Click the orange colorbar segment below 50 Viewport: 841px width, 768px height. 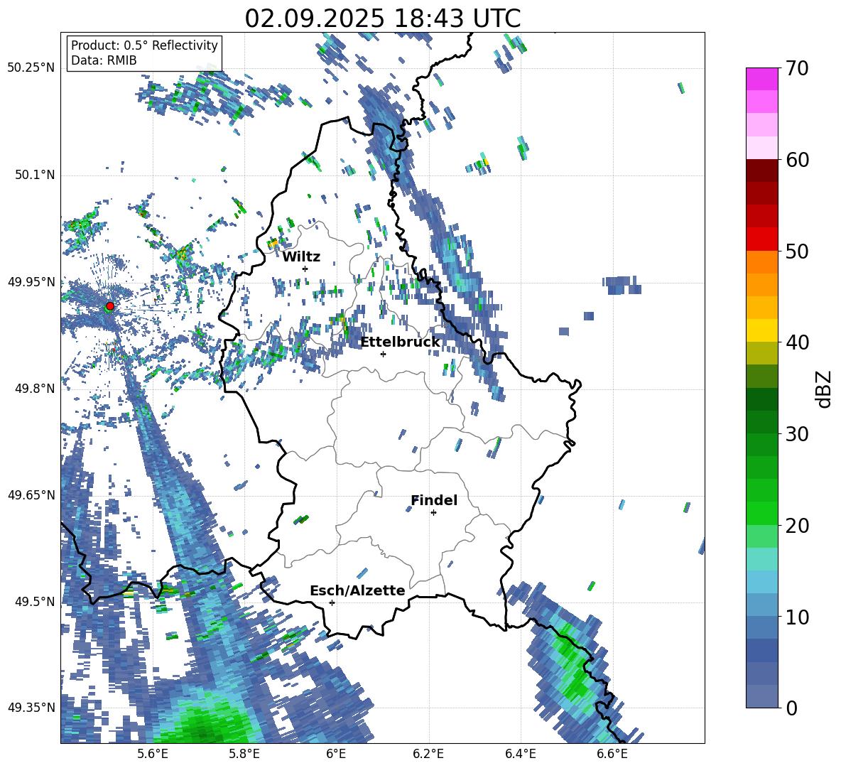tap(761, 261)
